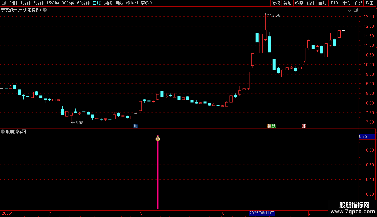Click the 2025/06/11/三 date label
Viewport: 377px width, 217px height.
[262, 213]
